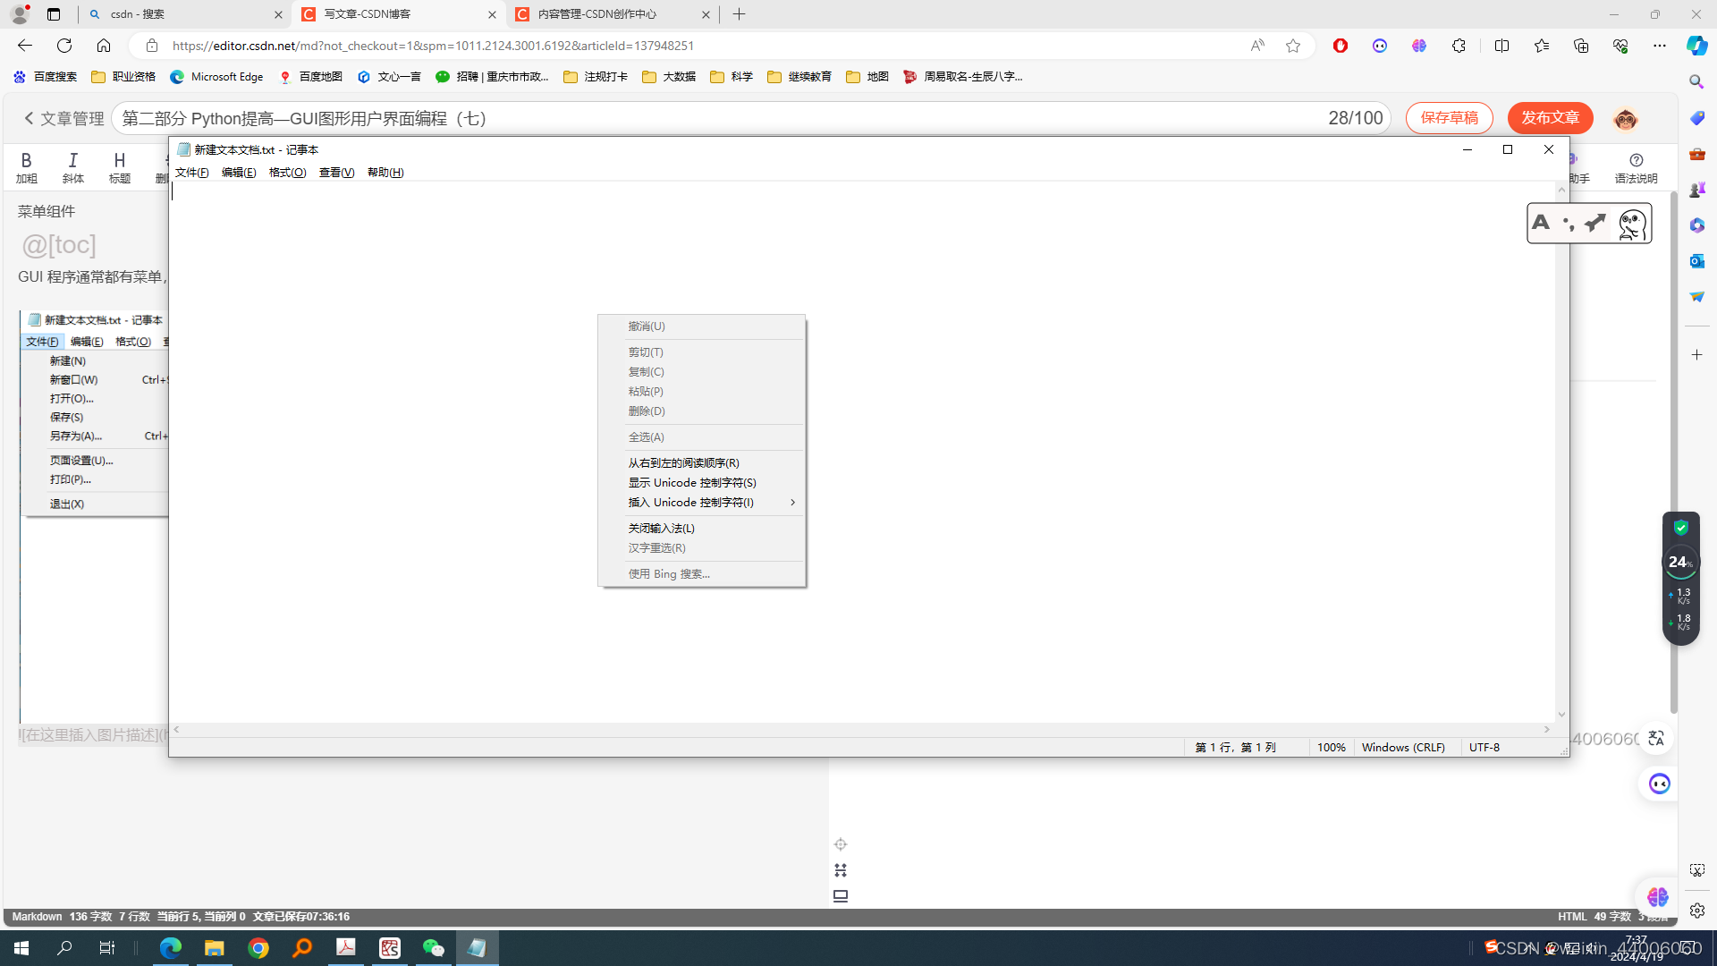Click the Heading (标题) toolbar icon
Viewport: 1717px width, 966px height.
pos(119,166)
